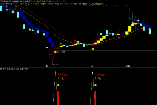Click the 龙舟竞渡波段F(20) sub-indicator name
The width and height of the screenshot is (157, 105).
coord(11,69)
